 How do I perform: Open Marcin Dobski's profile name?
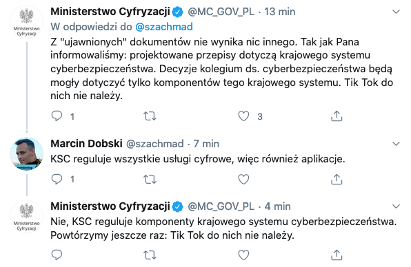tap(86, 144)
